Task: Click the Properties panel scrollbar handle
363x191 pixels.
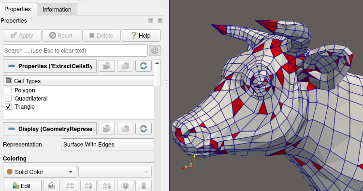Action: click(157, 76)
